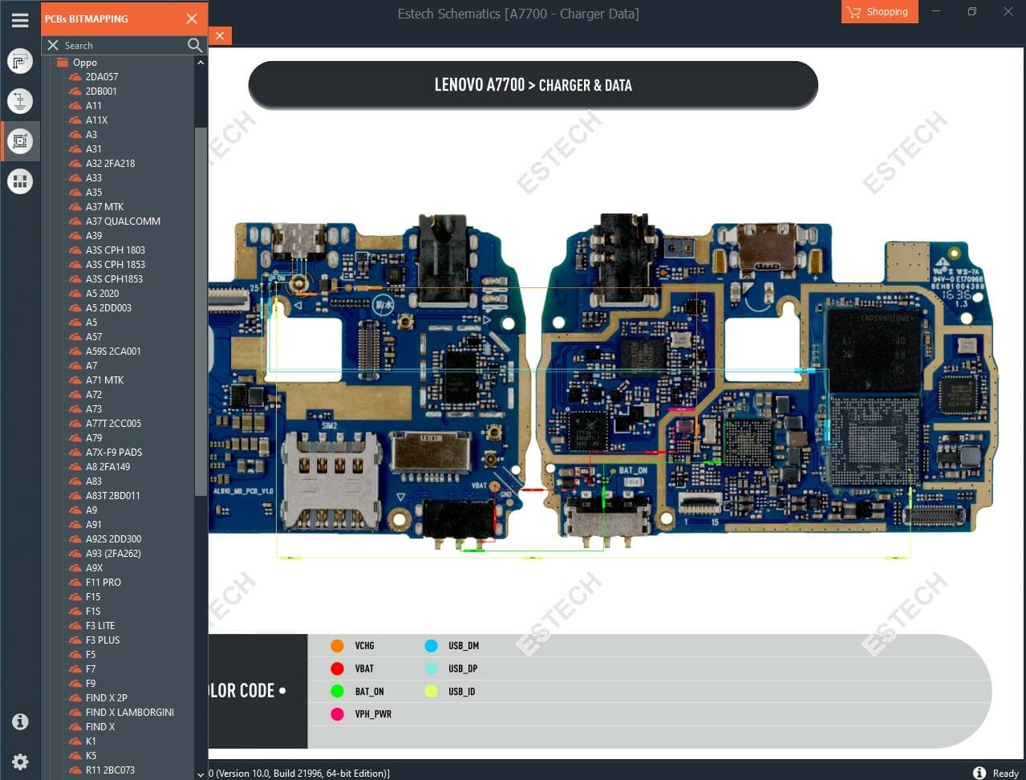Screen dimensions: 1026x780
Task: Close the PCBs Bitmapping panel
Action: 191,18
